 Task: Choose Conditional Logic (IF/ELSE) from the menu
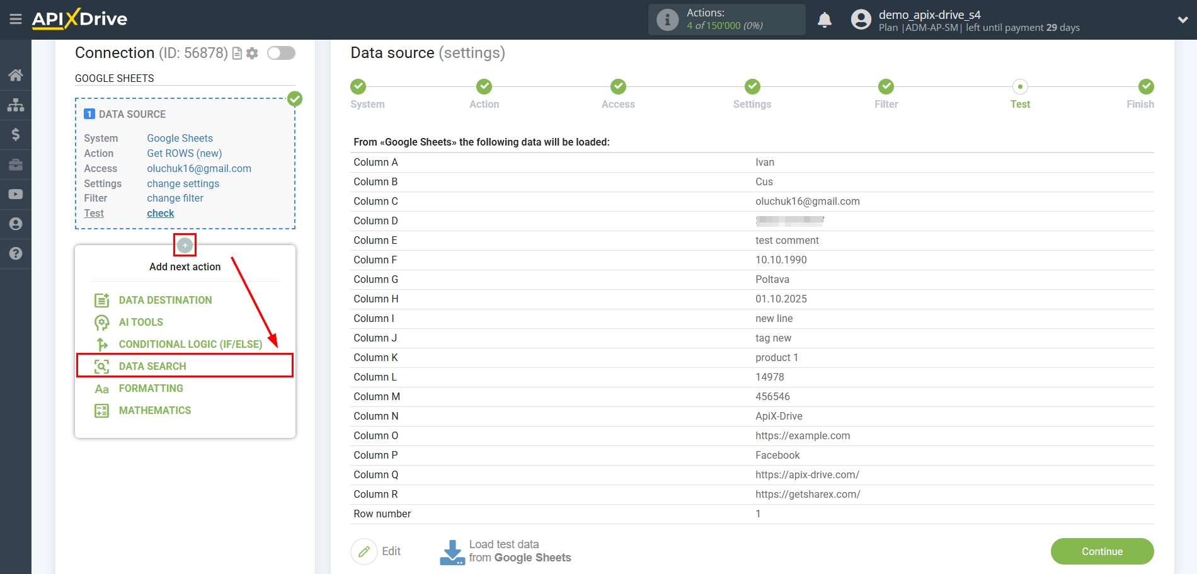pos(190,344)
